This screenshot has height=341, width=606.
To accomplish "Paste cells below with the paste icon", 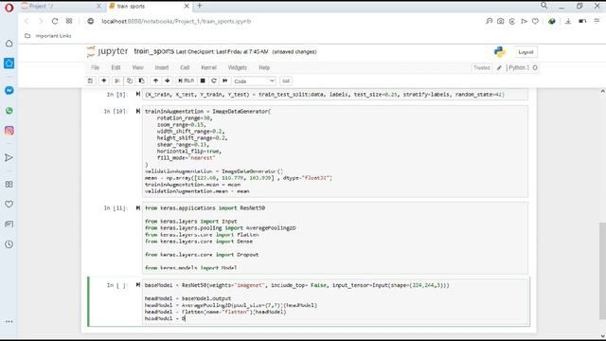I will [x=142, y=81].
